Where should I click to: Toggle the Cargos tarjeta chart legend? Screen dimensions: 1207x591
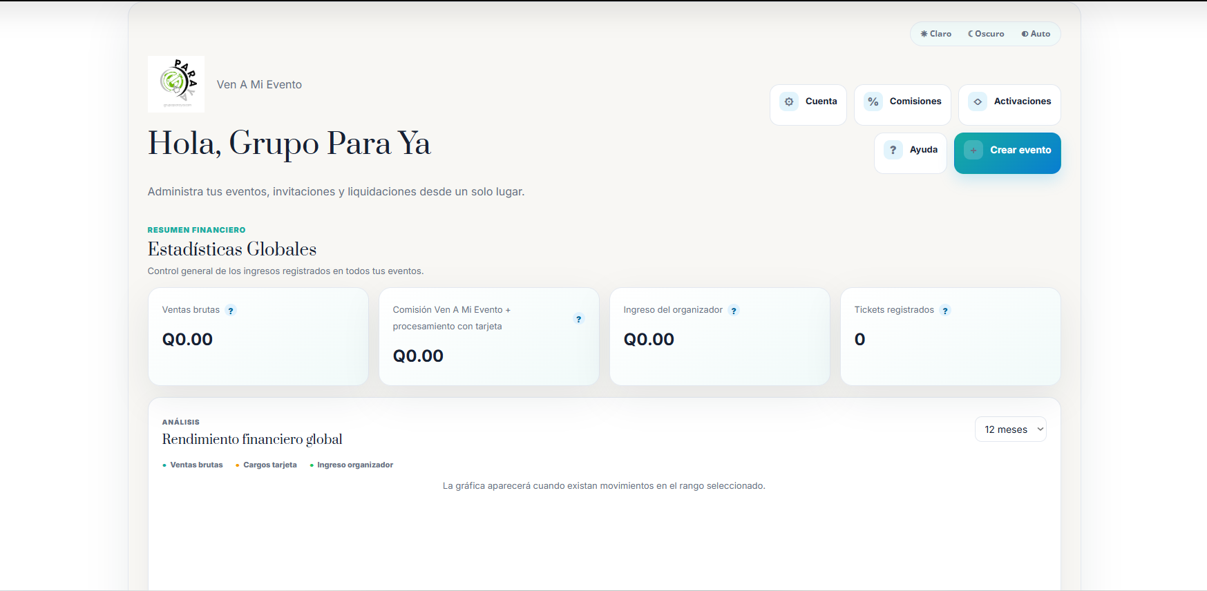pos(266,465)
